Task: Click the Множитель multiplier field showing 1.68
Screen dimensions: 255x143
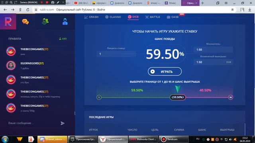Action: click(213, 50)
